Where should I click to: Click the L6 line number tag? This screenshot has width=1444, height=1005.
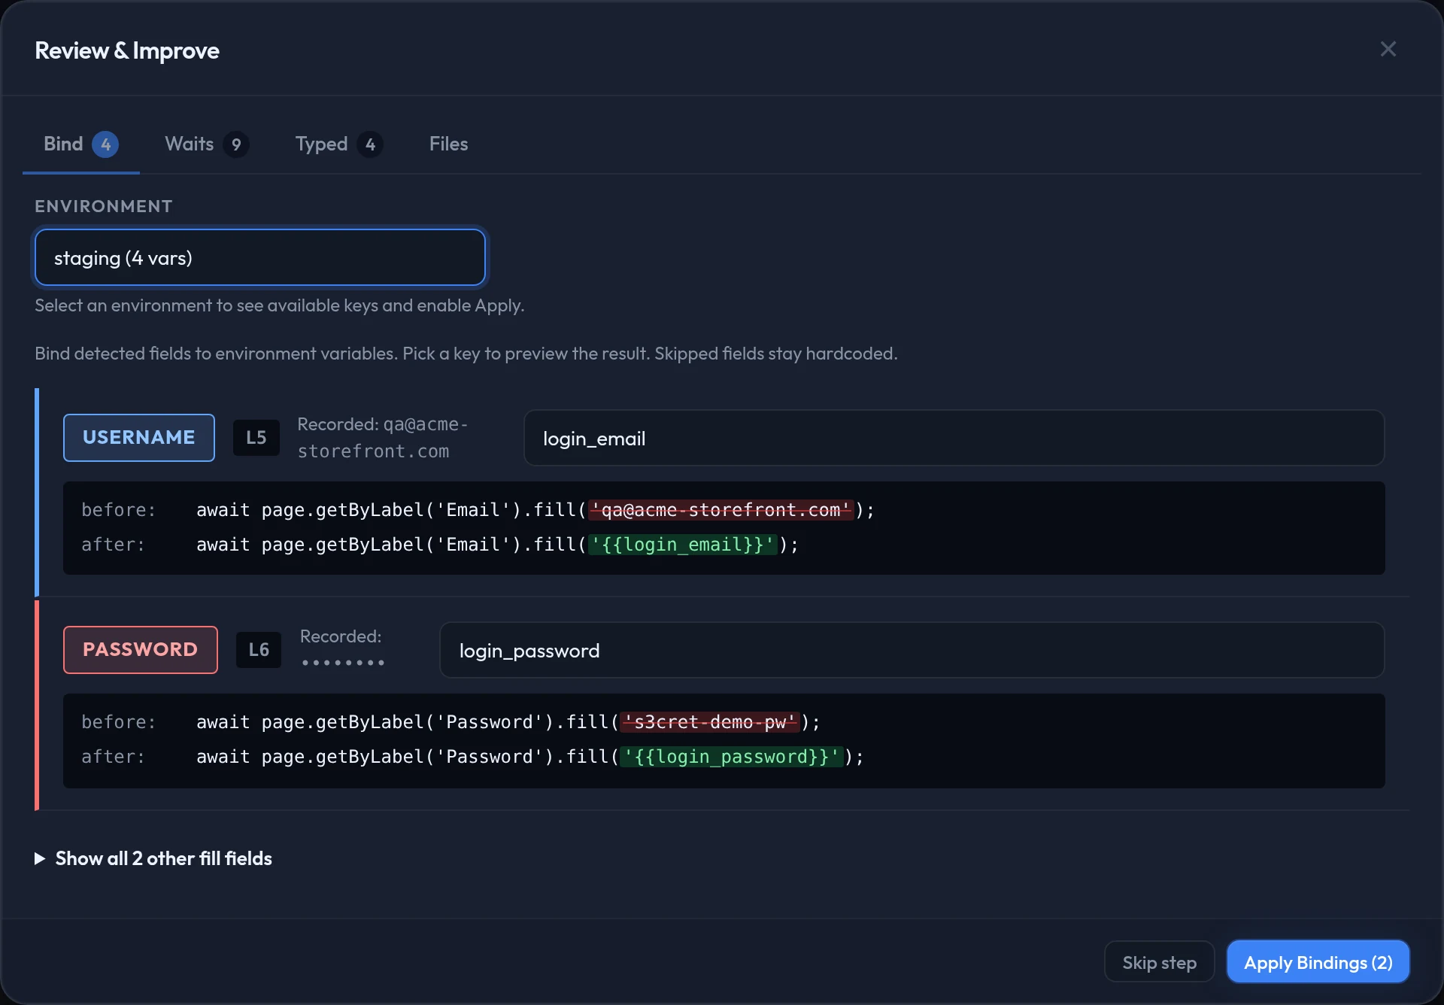point(259,650)
